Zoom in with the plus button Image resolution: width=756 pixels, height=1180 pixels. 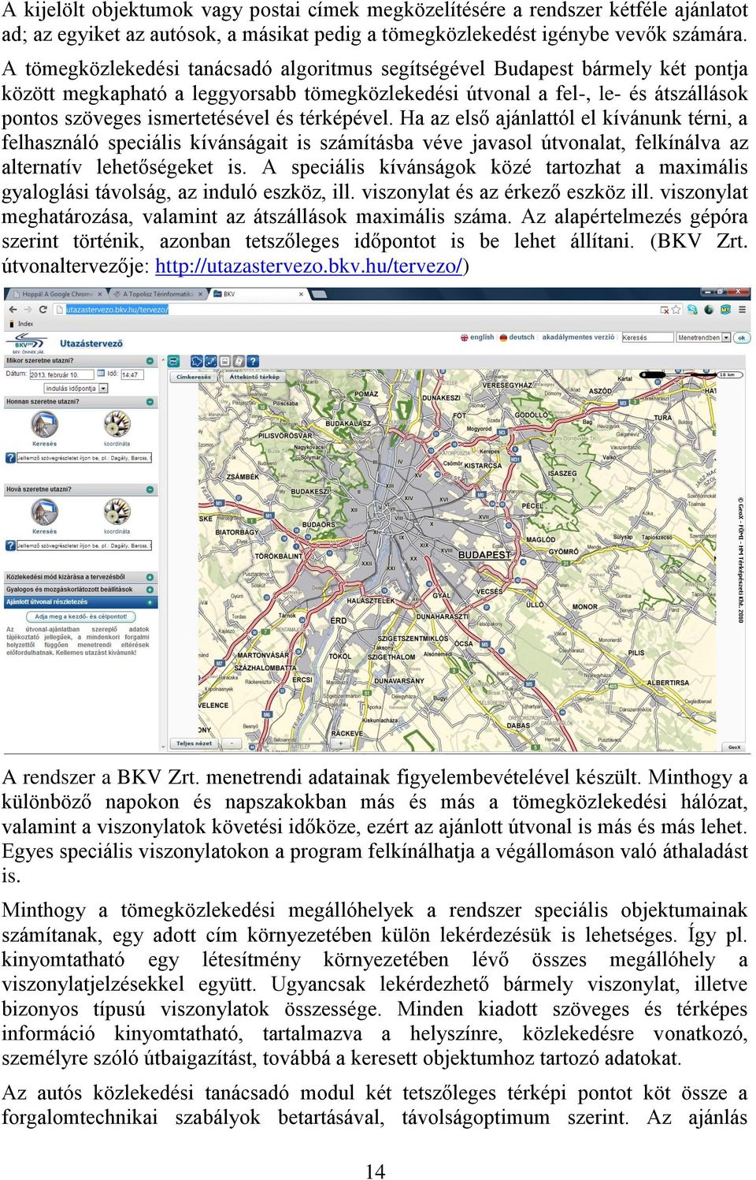pyautogui.click(x=340, y=743)
